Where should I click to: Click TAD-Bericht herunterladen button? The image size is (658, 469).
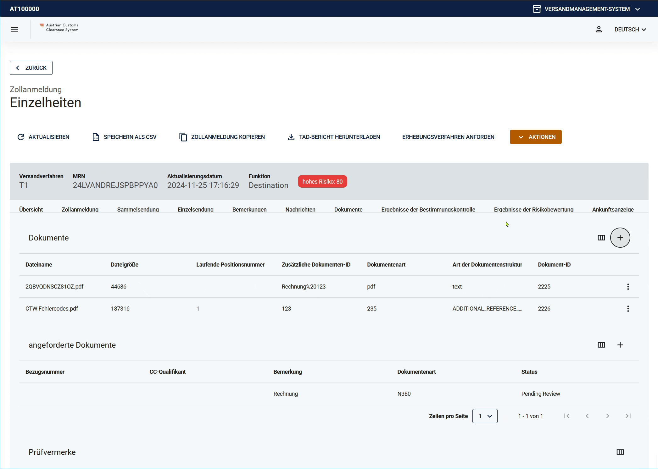point(334,137)
